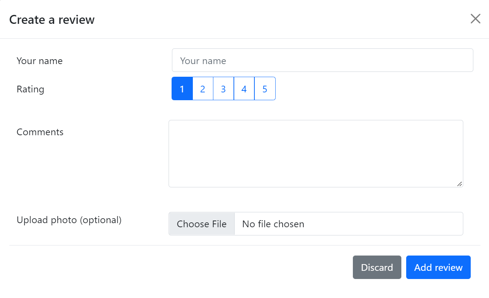Click the Your name text field
489x298 pixels.
click(322, 60)
